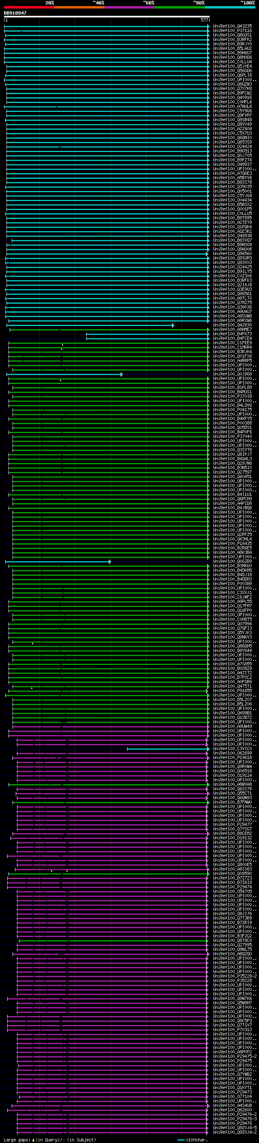
Task: Click hit UniRef100_Q01FX6
Action: [x=232, y=356]
